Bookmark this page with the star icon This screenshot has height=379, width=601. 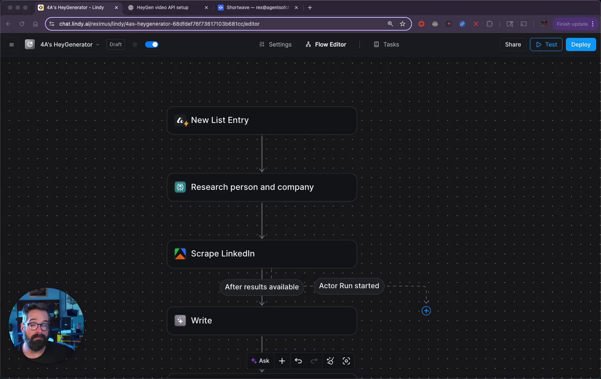coord(402,24)
